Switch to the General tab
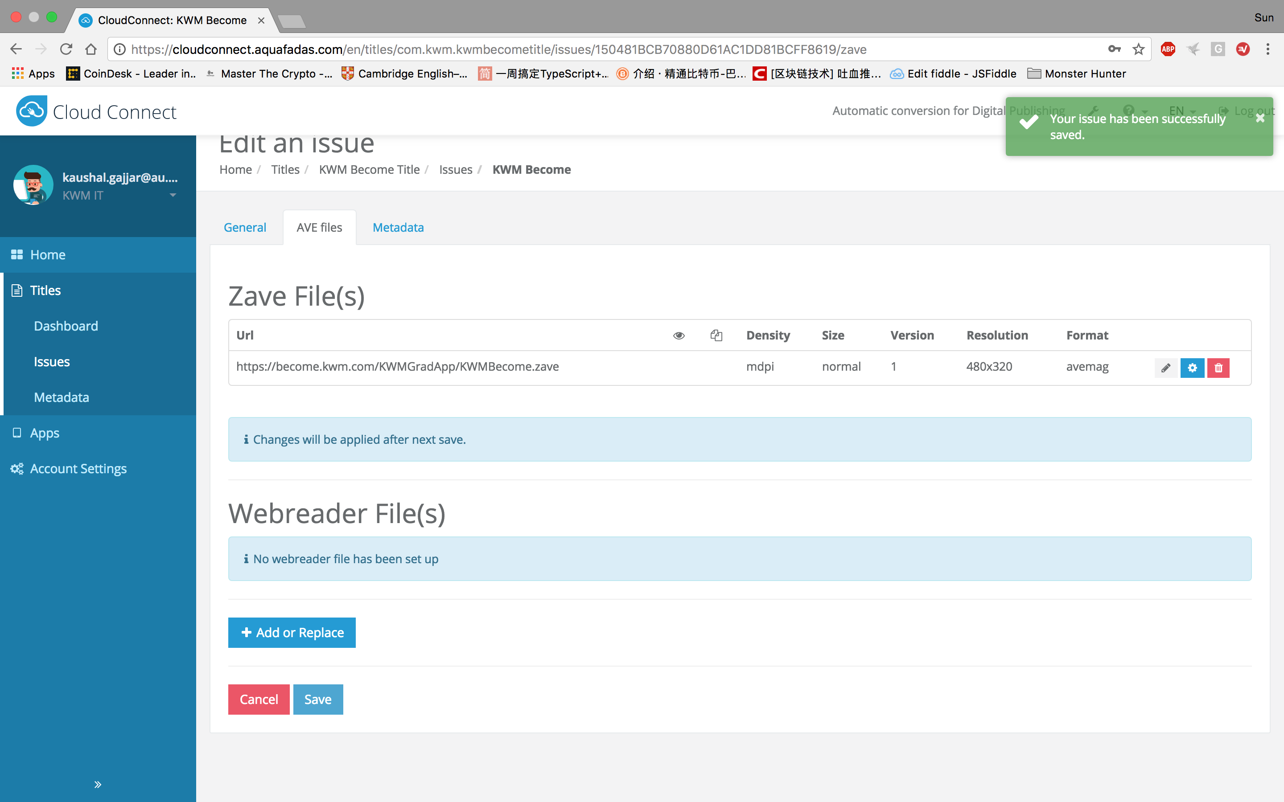 tap(245, 227)
